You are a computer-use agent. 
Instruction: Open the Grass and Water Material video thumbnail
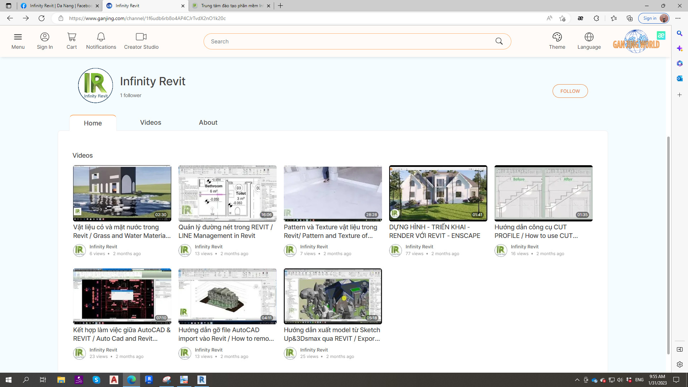pyautogui.click(x=122, y=193)
